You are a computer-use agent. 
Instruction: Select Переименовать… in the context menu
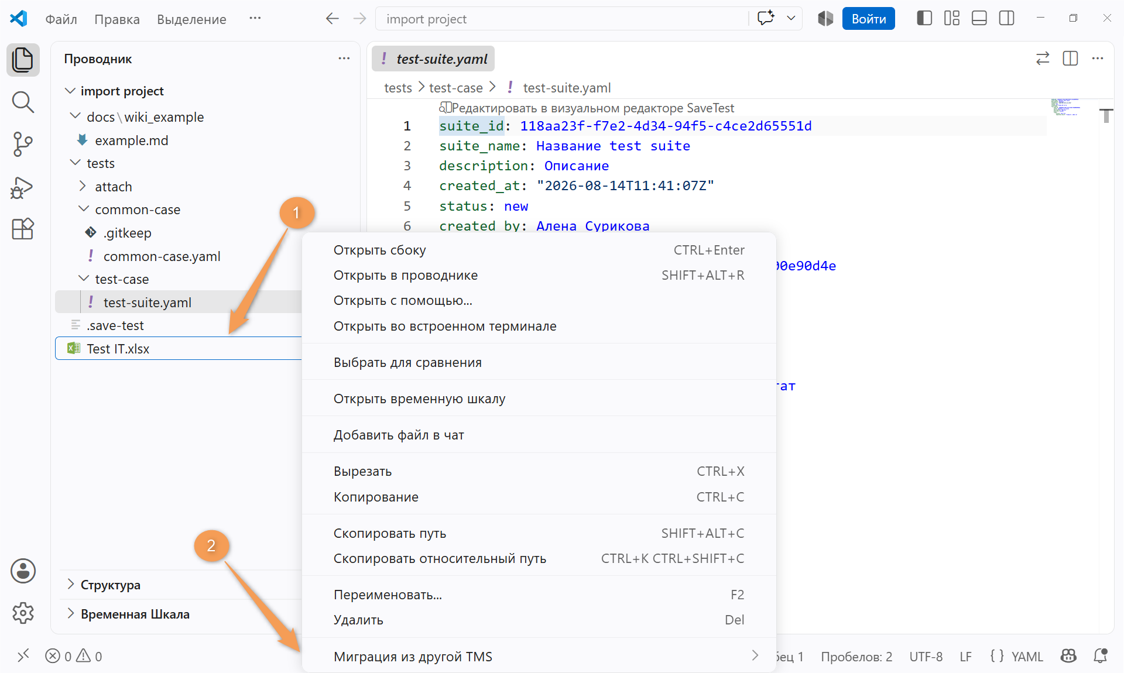(x=539, y=595)
